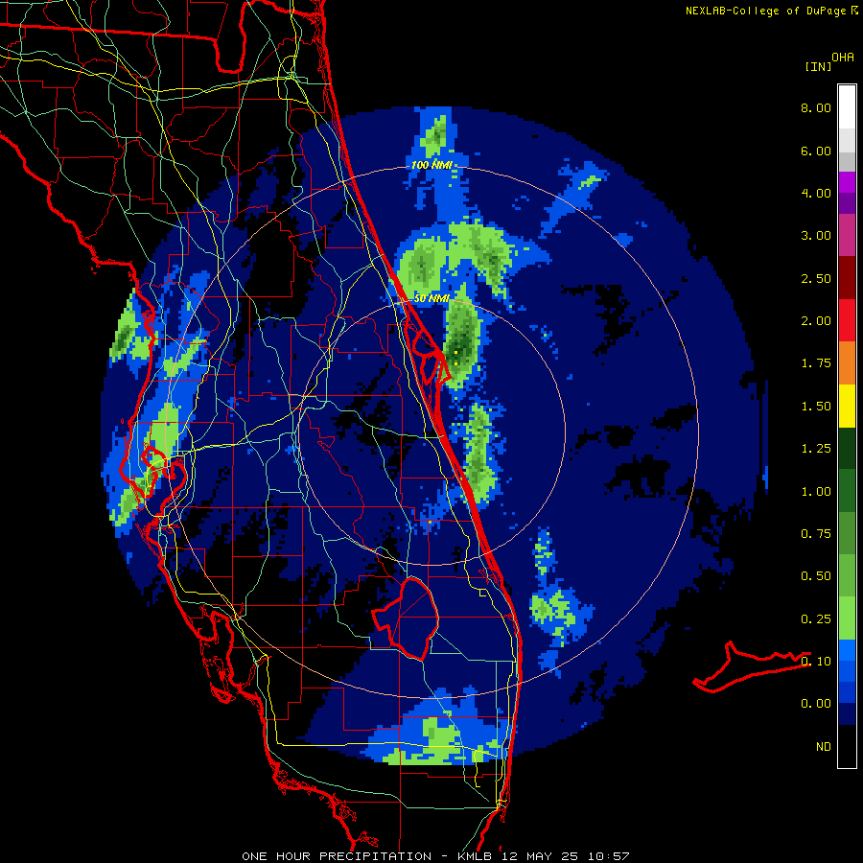Click the NEXLAB-College of DuPage credit text
The height and width of the screenshot is (863, 863).
click(x=766, y=11)
